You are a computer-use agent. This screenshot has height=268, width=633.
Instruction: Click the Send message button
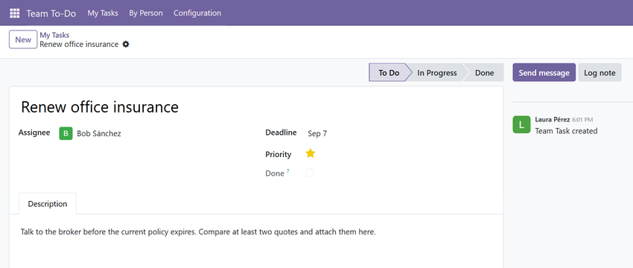click(544, 73)
